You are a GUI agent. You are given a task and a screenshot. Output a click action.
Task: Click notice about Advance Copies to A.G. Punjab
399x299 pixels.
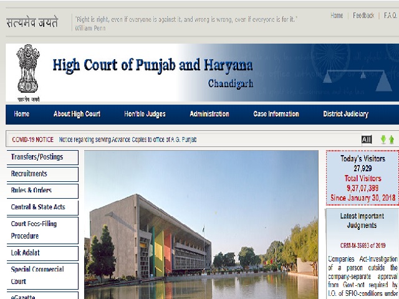(128, 140)
